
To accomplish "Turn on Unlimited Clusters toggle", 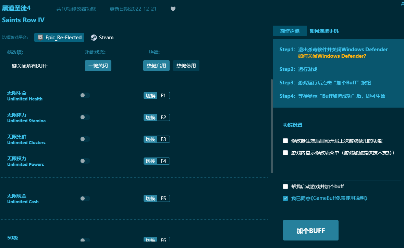I will (85, 139).
